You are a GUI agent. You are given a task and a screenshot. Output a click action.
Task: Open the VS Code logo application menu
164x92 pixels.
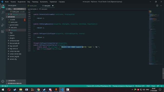point(2,2)
